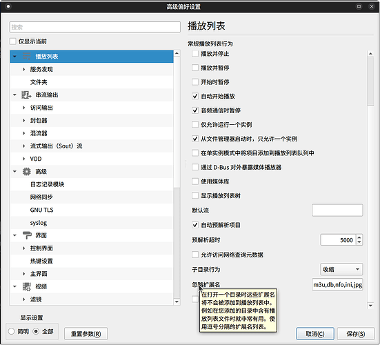Click 取消(C) button

pyautogui.click(x=314, y=334)
